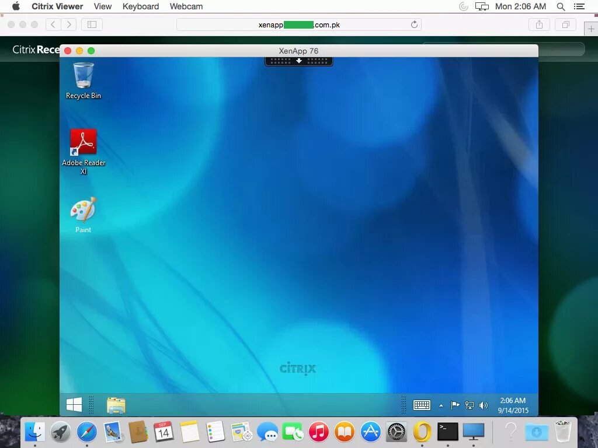Open the Webcam menu
The width and height of the screenshot is (598, 448).
point(186,6)
